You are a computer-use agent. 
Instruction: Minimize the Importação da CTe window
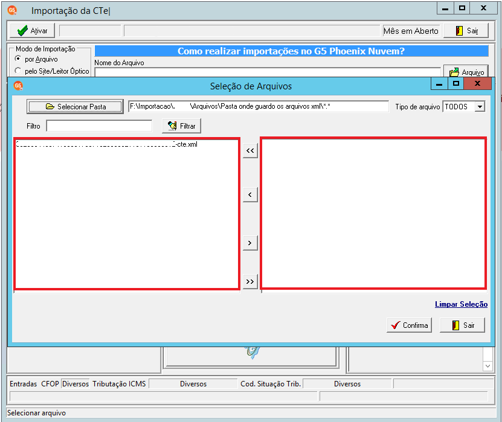click(445, 8)
